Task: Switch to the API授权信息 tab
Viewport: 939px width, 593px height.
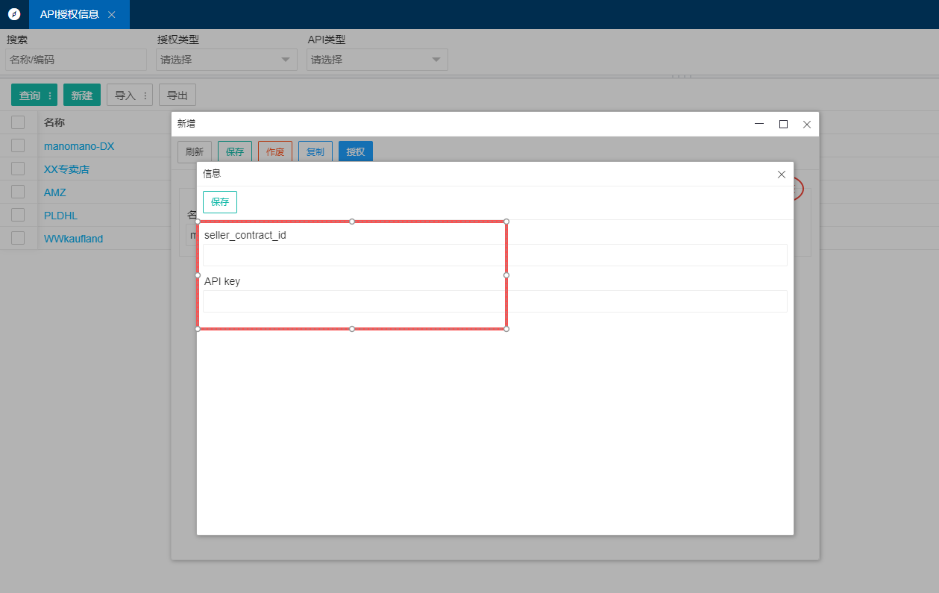Action: pos(69,15)
